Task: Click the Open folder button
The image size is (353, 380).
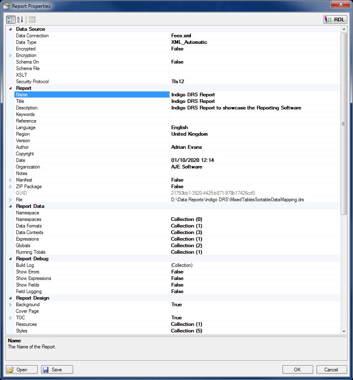Action: (x=22, y=370)
